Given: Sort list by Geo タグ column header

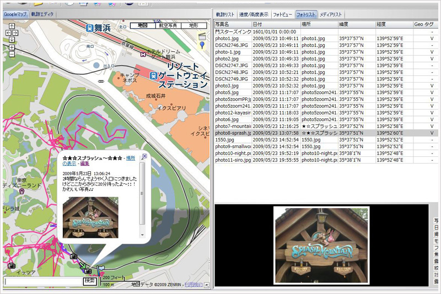Looking at the screenshot, I should pos(425,24).
